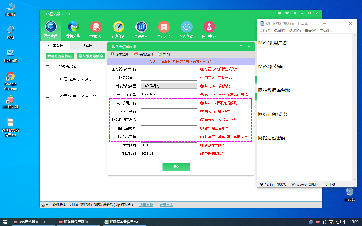Select 必填选项 in dialog toolbar

[120, 54]
